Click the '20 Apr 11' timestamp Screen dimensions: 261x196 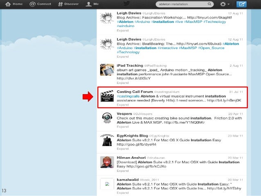tap(236, 114)
